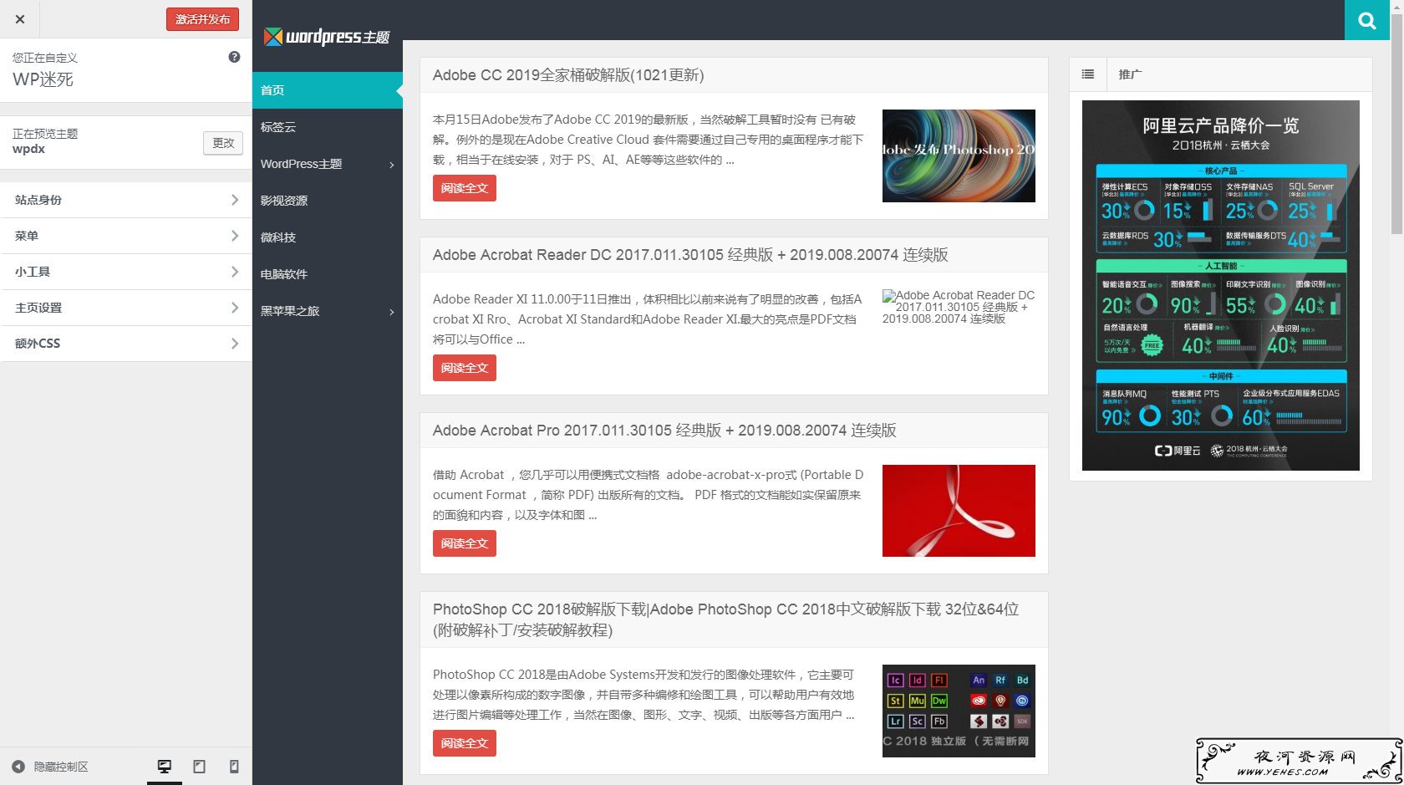The width and height of the screenshot is (1404, 785).
Task: Click the 推广 widget heading
Action: point(1130,74)
